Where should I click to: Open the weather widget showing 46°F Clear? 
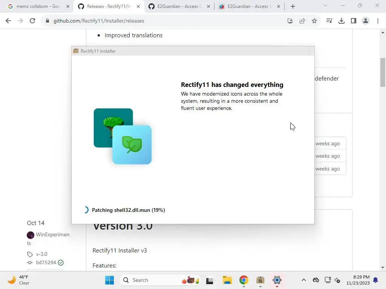coord(18,280)
